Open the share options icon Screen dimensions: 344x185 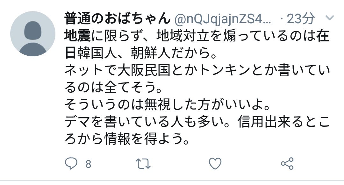(x=287, y=164)
